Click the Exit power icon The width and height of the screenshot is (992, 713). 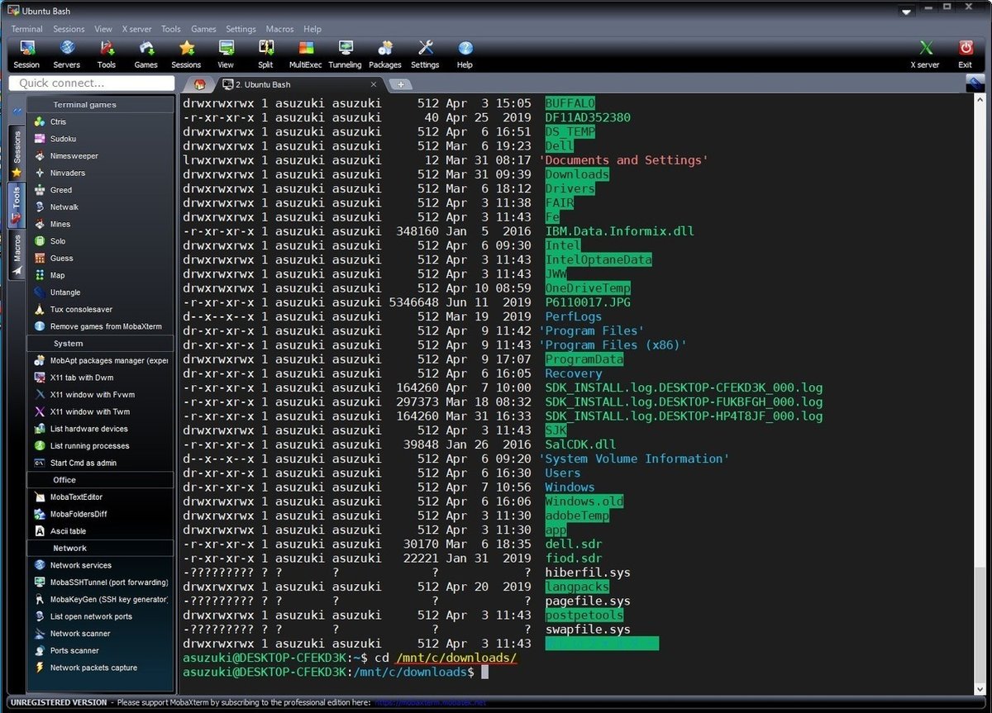pos(965,55)
